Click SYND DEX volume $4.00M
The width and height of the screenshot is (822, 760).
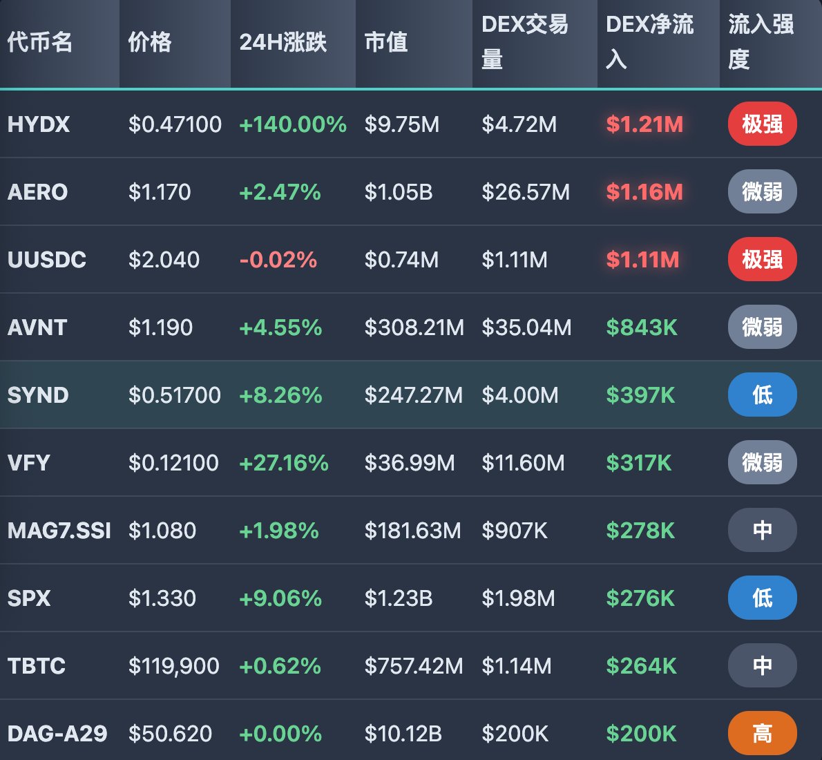click(x=521, y=395)
